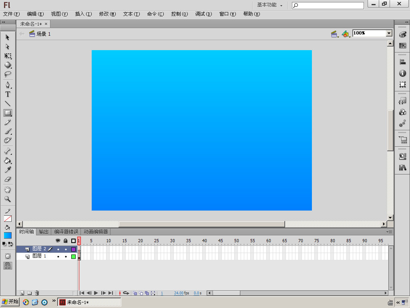This screenshot has width=410, height=308.
Task: Select the Bone tool
Action: (x=8, y=151)
